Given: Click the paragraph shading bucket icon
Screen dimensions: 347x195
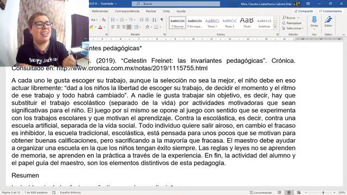Looking at the screenshot, I should click(x=147, y=27).
